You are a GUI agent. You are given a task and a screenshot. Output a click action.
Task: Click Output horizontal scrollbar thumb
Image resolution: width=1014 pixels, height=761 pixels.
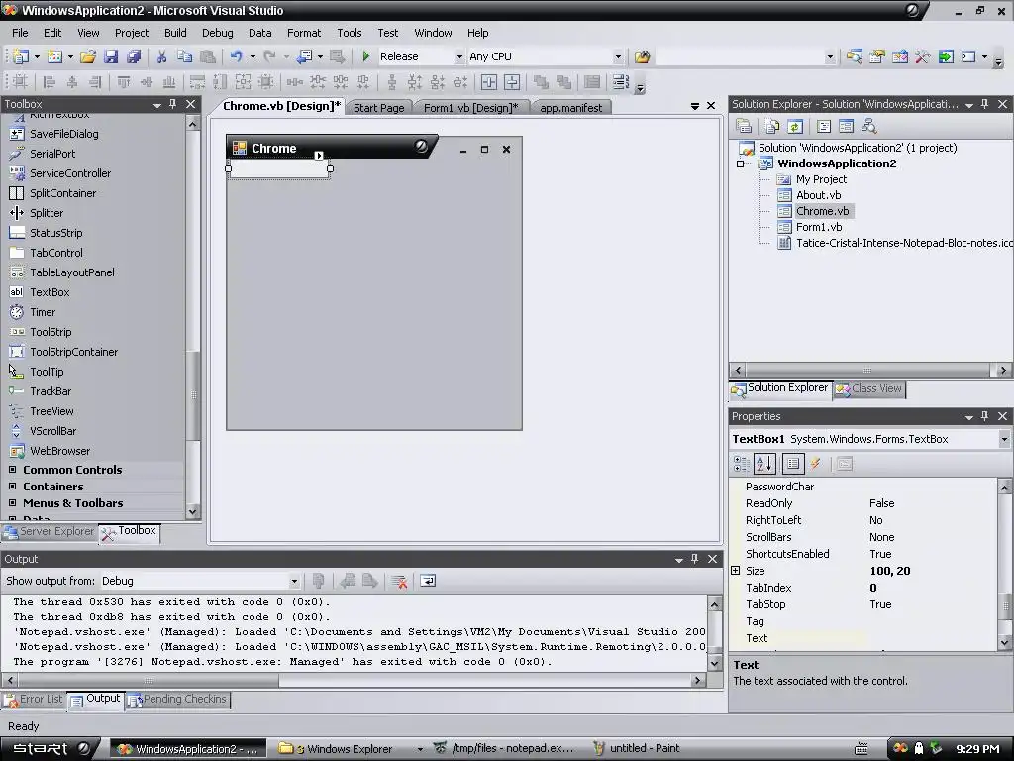[x=148, y=680]
